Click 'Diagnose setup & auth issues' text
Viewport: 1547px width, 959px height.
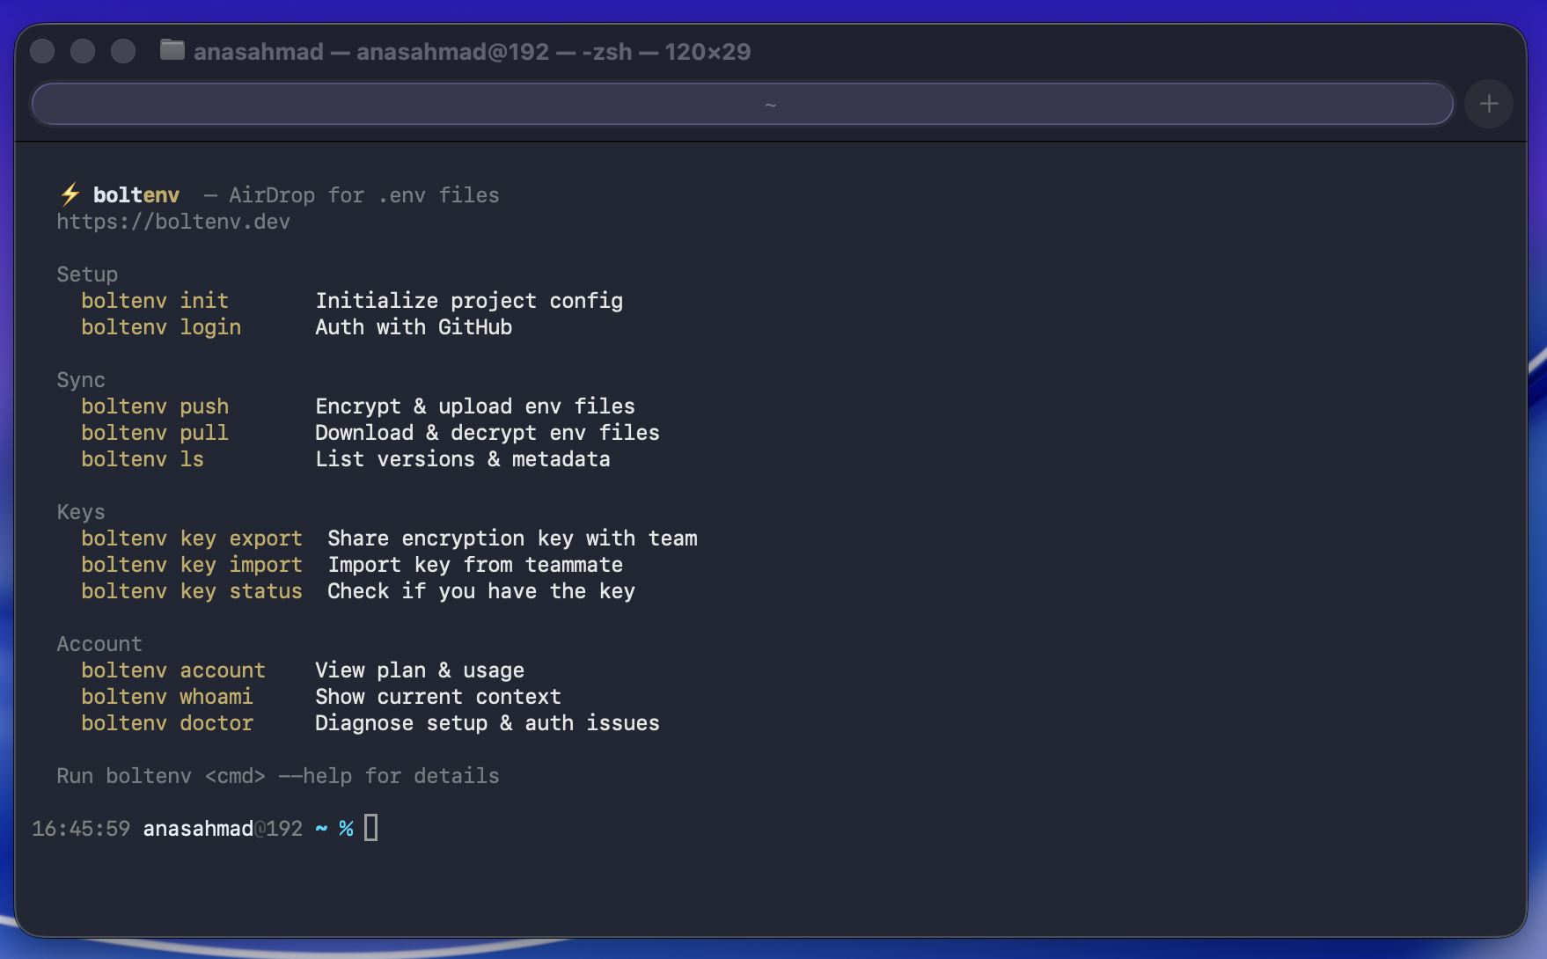[488, 723]
